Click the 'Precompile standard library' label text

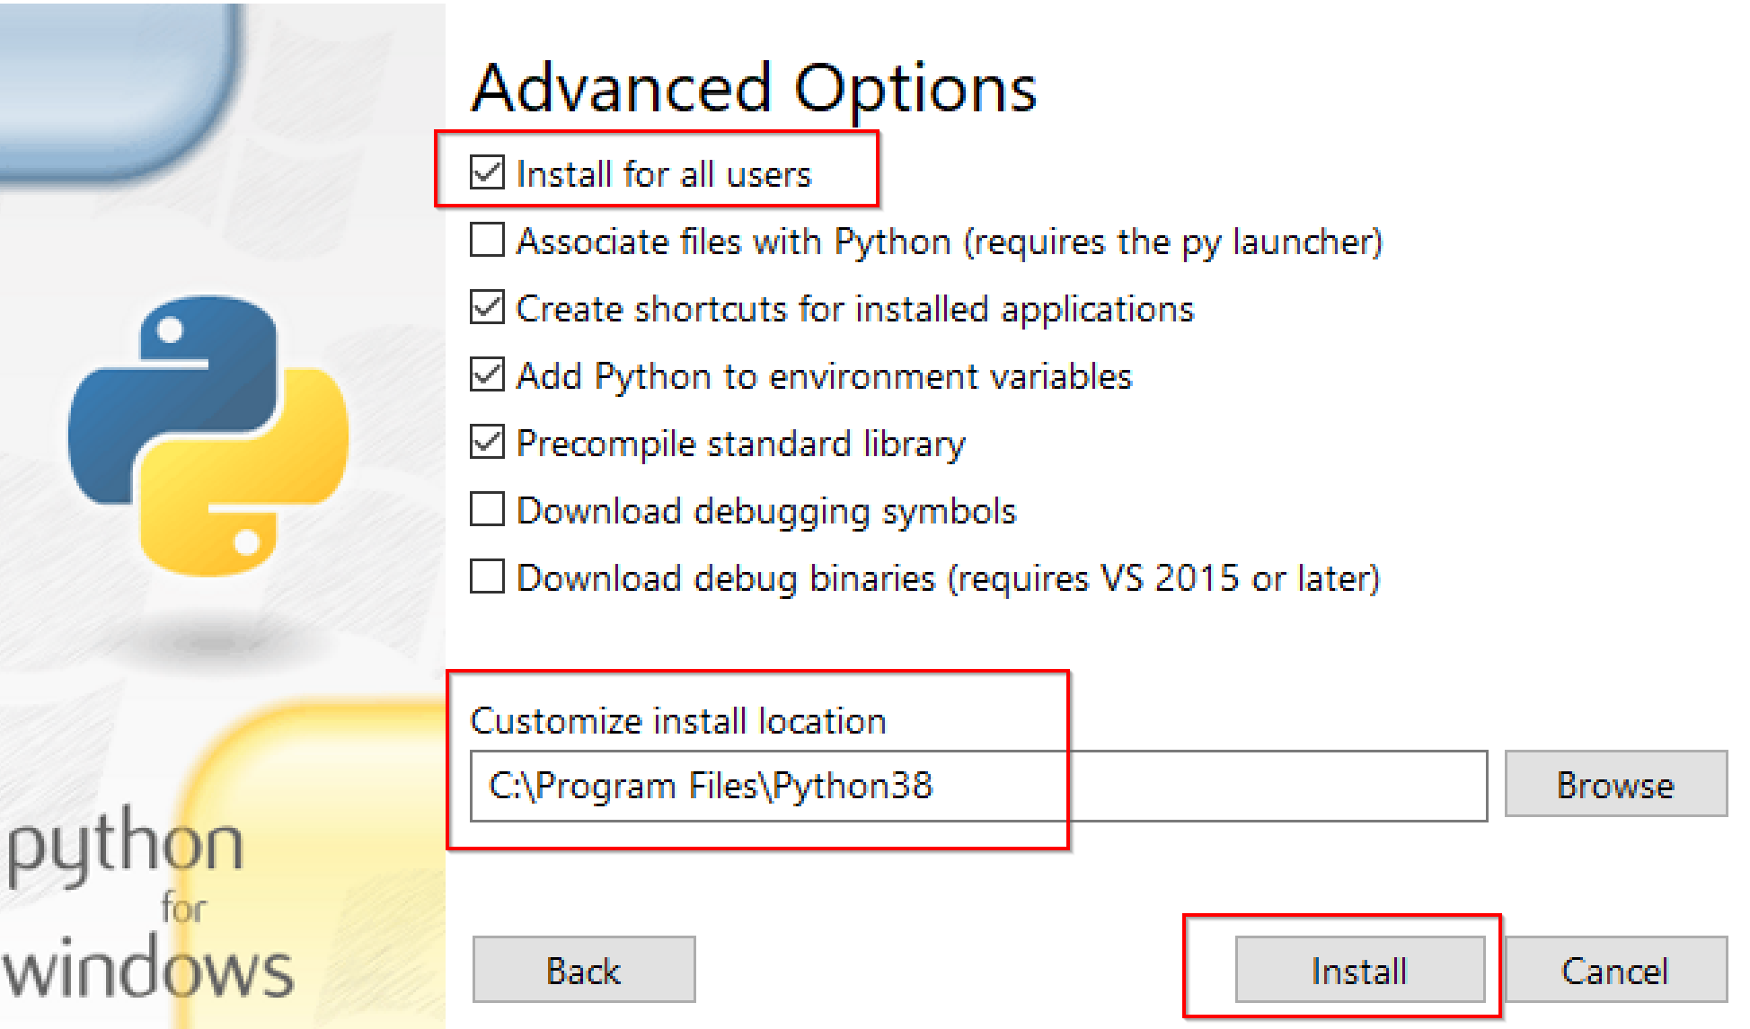point(741,444)
